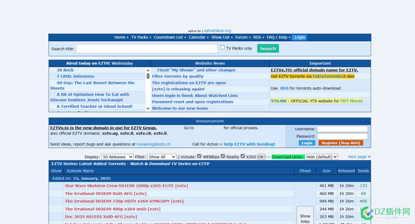
Task: Click the novaking@eztv.ch email link
Action: [x=153, y=144]
